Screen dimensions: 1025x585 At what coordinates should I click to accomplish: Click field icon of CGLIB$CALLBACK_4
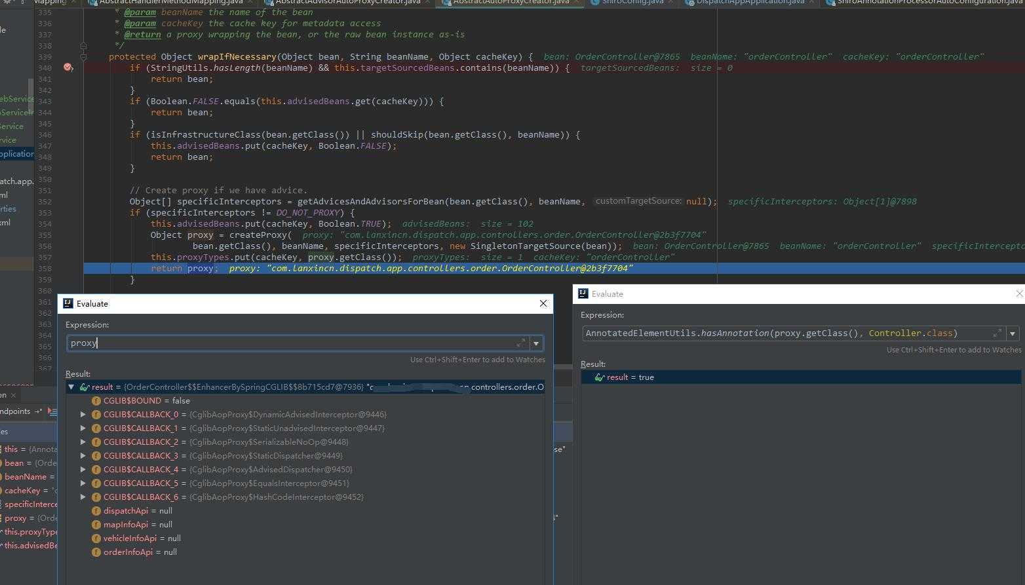[x=96, y=470]
